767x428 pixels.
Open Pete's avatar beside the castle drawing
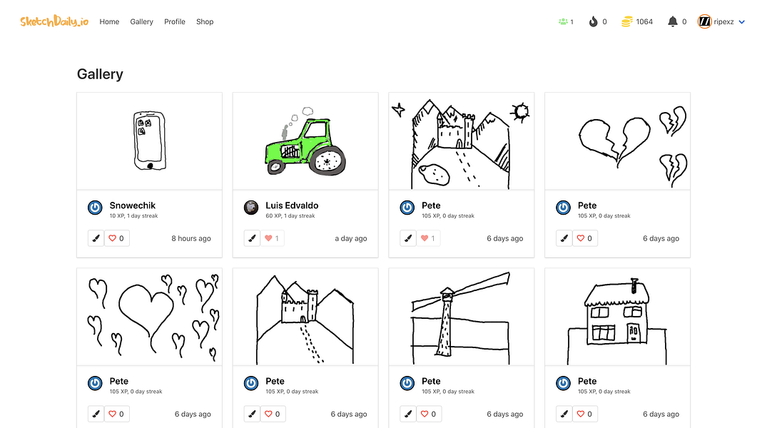407,208
